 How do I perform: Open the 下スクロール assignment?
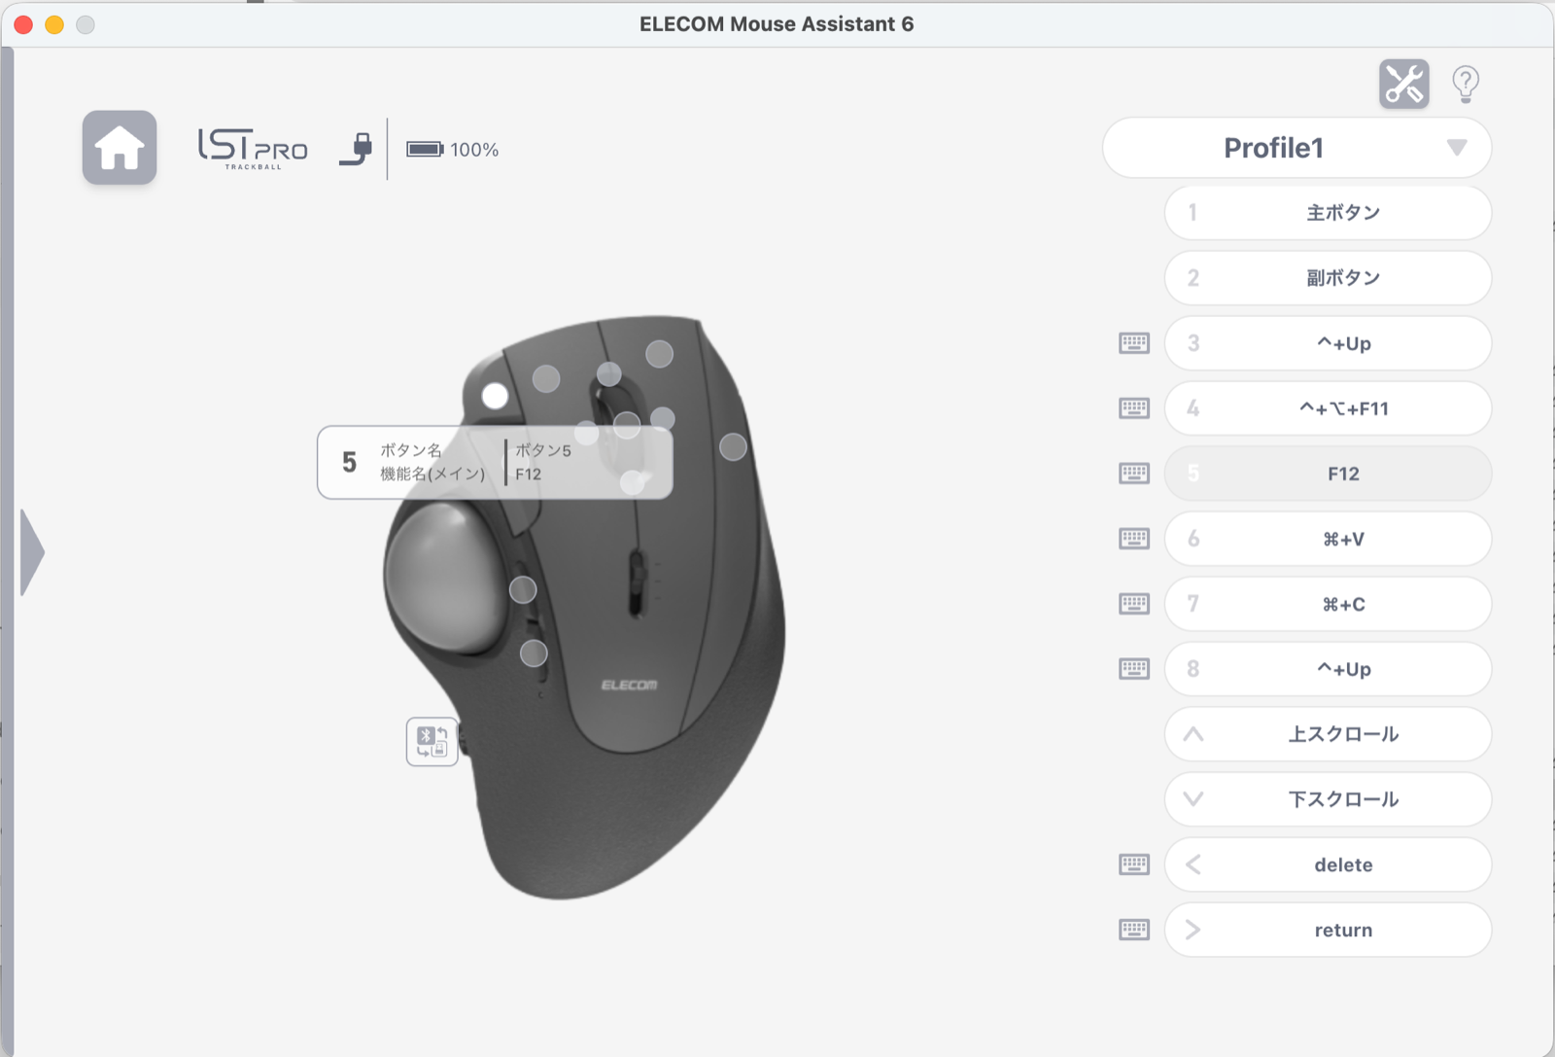1328,799
